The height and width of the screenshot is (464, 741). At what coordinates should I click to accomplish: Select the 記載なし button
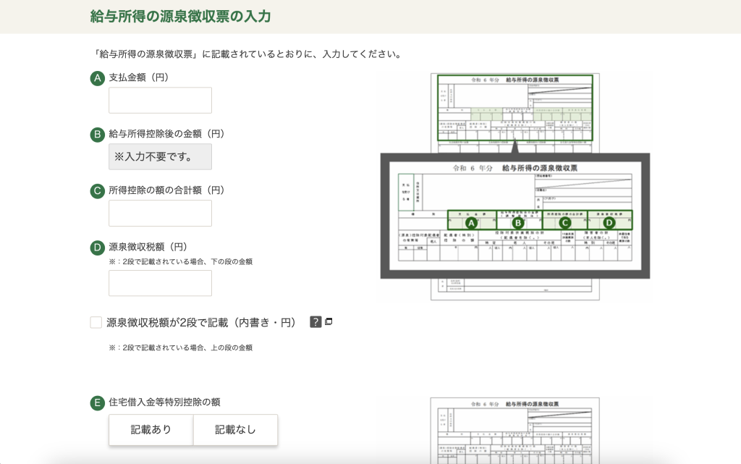pyautogui.click(x=235, y=430)
